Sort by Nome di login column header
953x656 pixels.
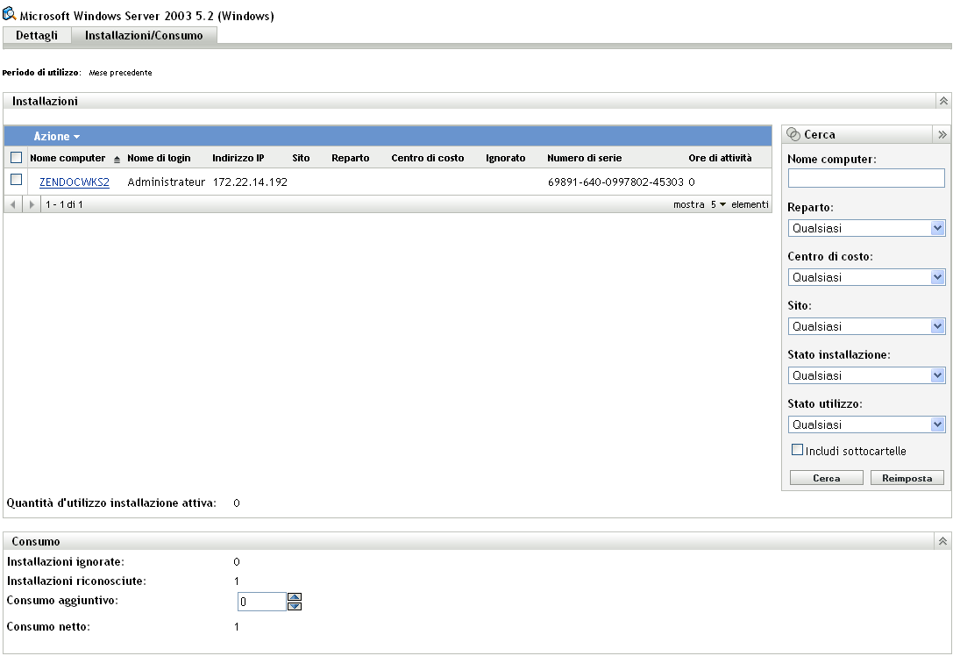click(159, 158)
